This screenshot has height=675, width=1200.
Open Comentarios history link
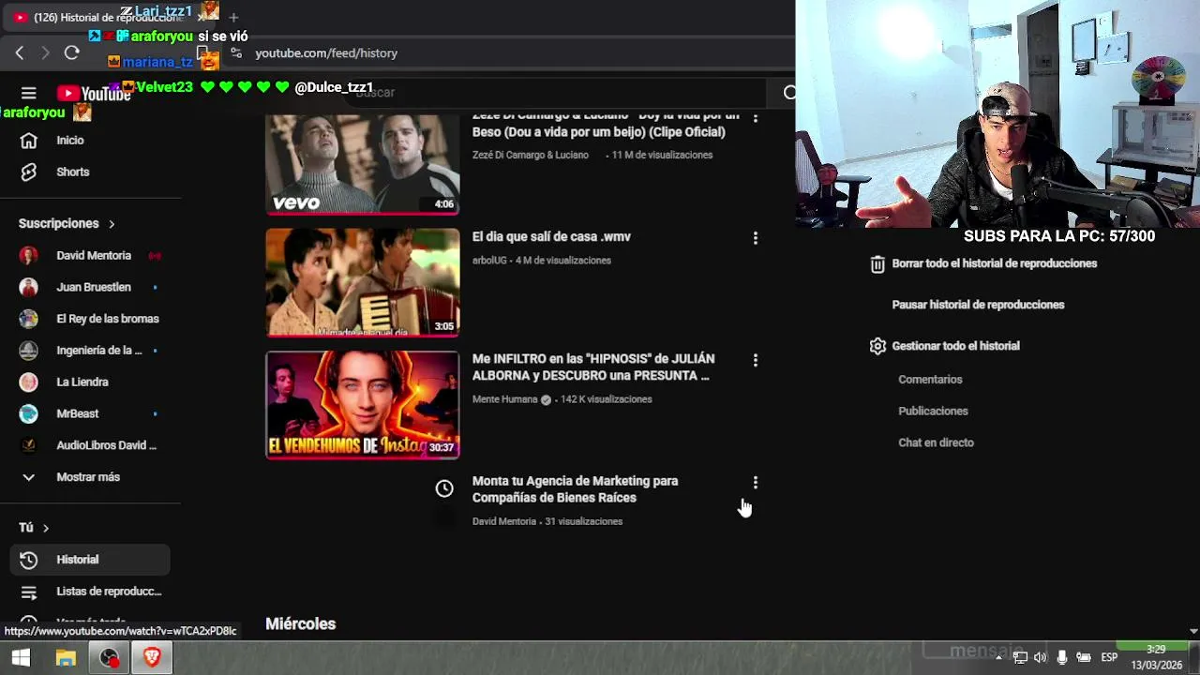pos(930,380)
